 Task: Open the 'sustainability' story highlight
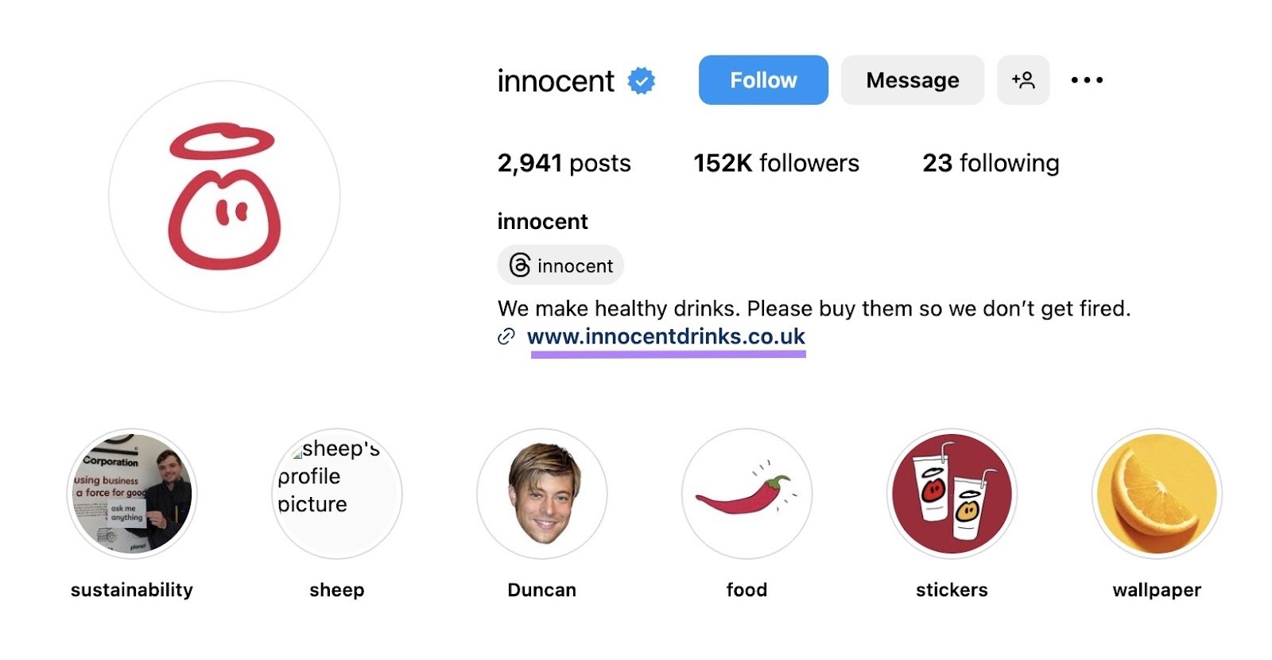[x=131, y=494]
